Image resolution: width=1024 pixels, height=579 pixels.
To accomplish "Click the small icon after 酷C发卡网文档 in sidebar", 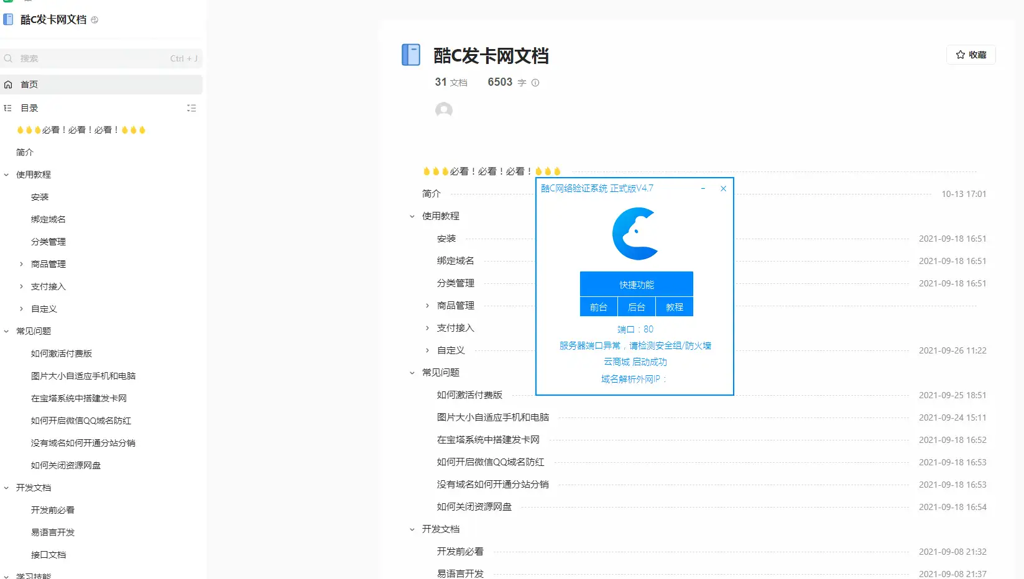I will tap(94, 19).
